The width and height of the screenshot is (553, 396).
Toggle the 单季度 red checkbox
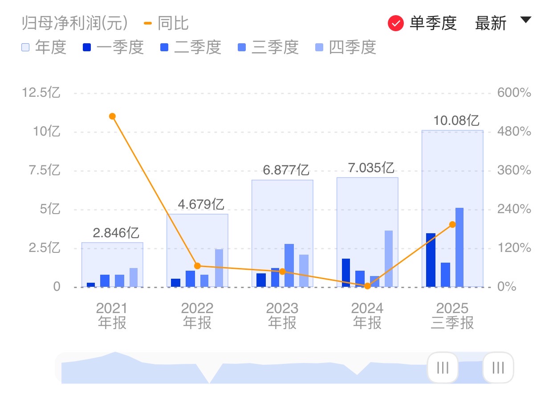point(396,23)
